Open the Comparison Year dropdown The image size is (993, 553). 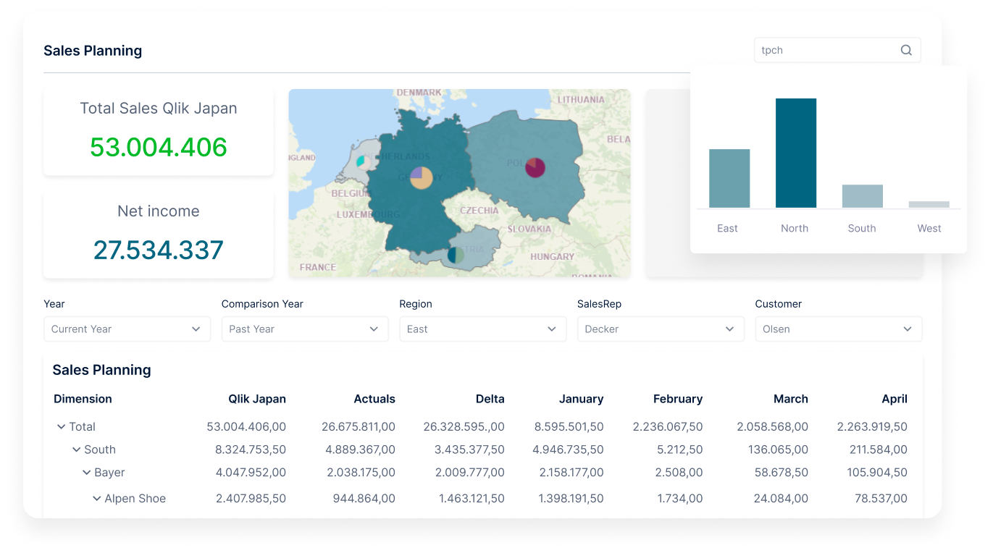(x=304, y=329)
